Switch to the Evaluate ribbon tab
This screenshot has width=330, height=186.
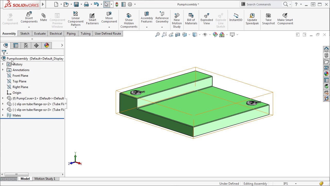[x=40, y=34]
